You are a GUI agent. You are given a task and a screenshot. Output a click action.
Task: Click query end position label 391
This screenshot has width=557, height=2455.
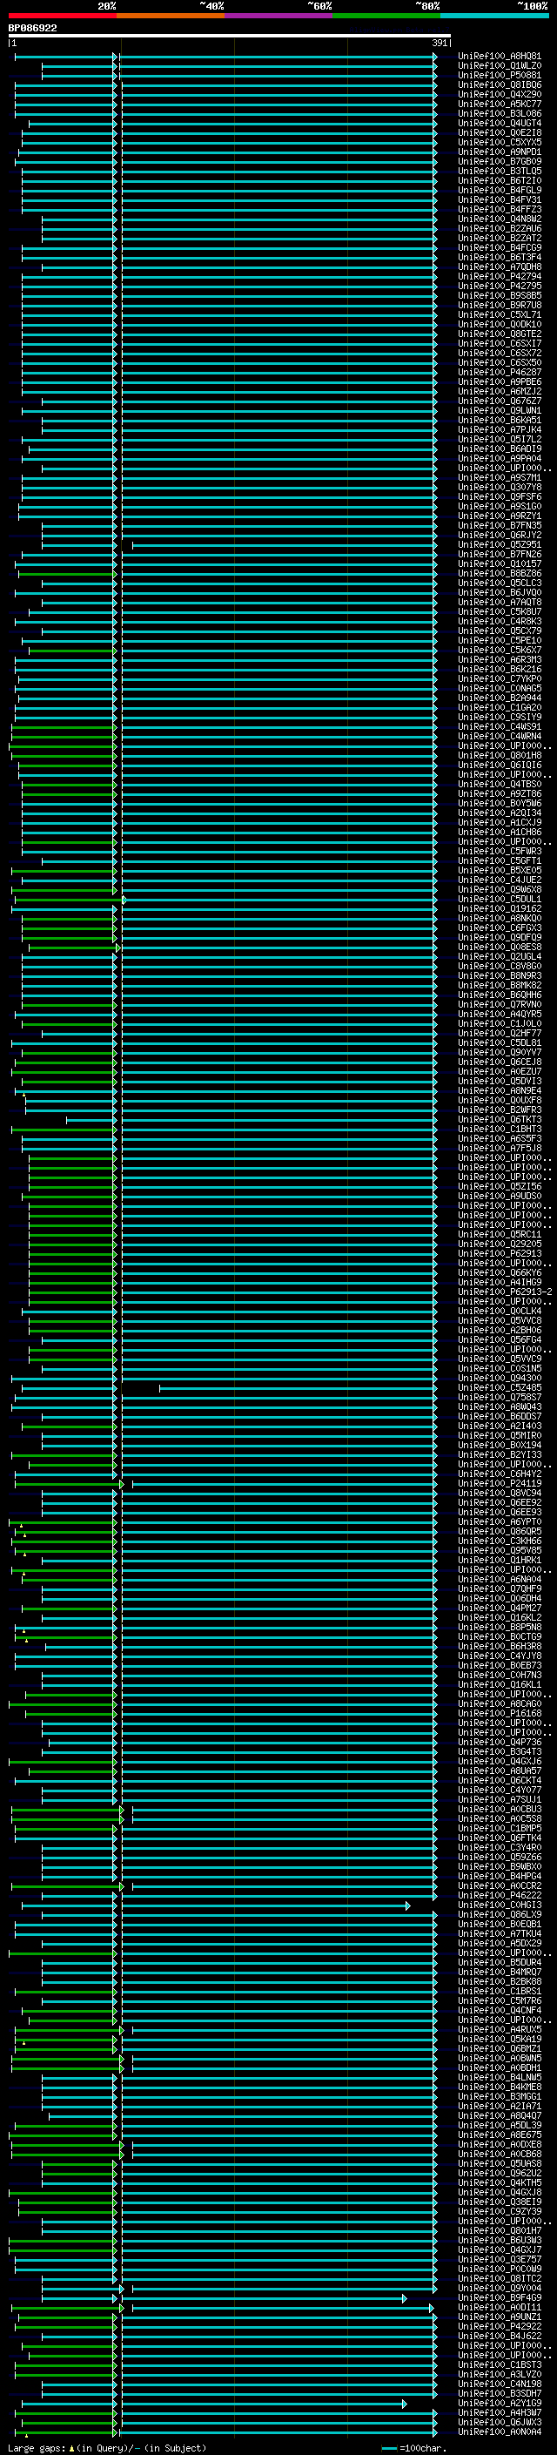[440, 44]
